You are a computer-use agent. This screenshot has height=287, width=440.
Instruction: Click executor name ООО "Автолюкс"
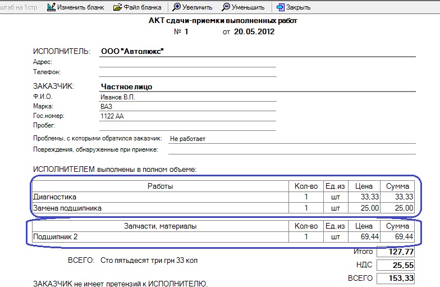coord(132,52)
